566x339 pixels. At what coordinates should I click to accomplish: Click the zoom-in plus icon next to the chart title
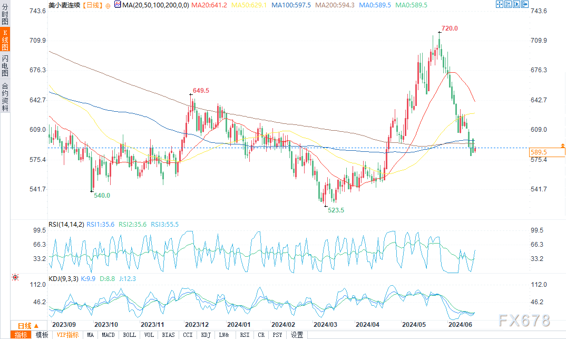coord(108,5)
